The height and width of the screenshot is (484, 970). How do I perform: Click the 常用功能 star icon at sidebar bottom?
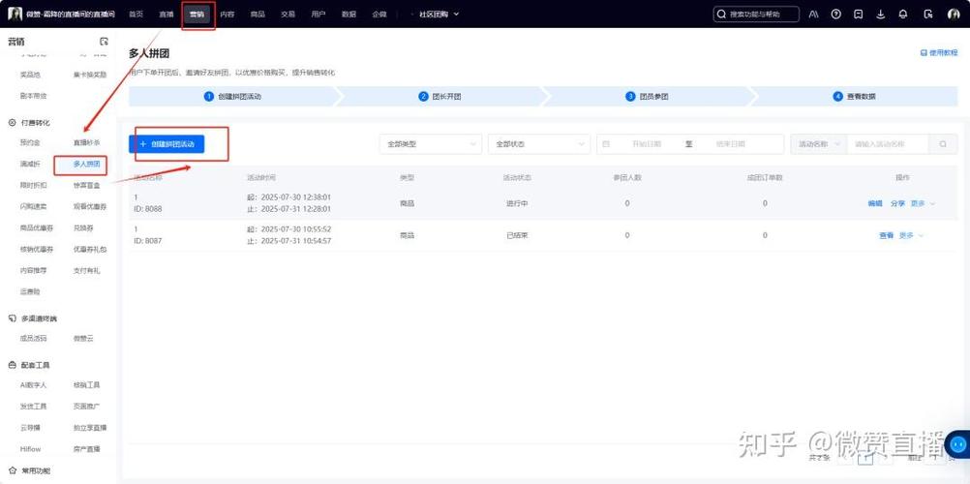click(12, 471)
